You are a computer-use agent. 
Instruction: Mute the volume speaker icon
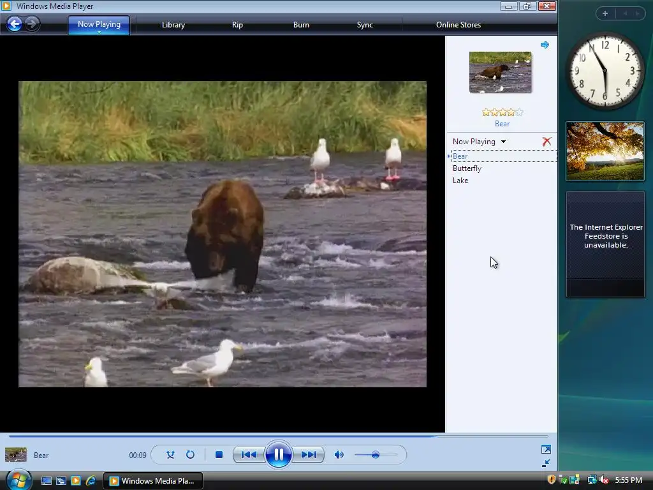[x=339, y=454]
